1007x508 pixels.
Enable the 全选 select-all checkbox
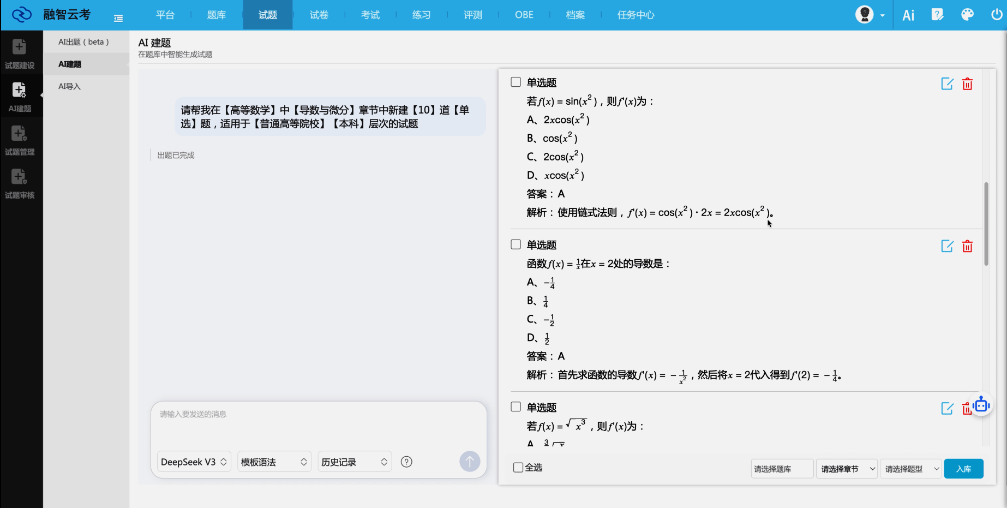pyautogui.click(x=518, y=468)
